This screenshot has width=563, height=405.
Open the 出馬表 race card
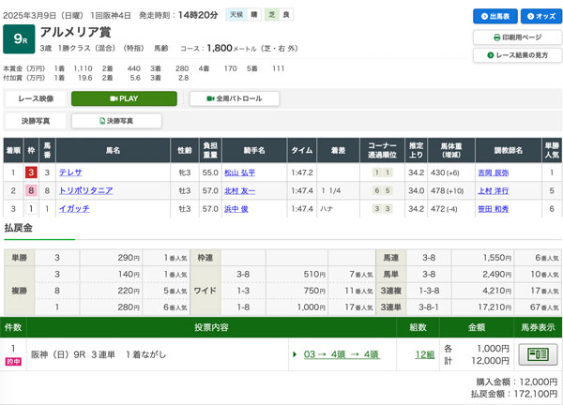click(x=494, y=17)
